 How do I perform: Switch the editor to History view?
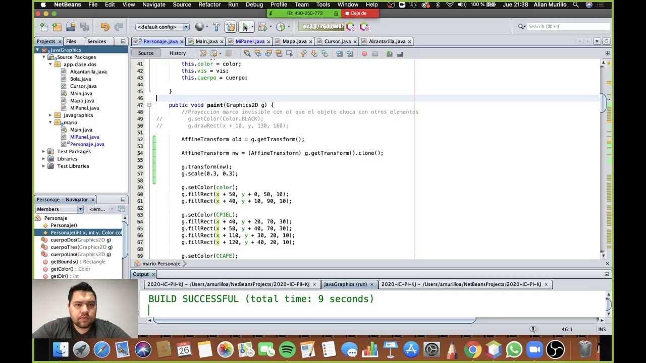pos(178,53)
